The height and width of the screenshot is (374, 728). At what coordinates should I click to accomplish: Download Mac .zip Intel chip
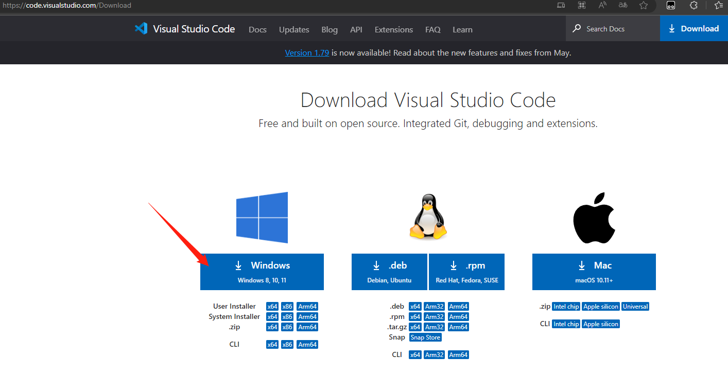566,307
